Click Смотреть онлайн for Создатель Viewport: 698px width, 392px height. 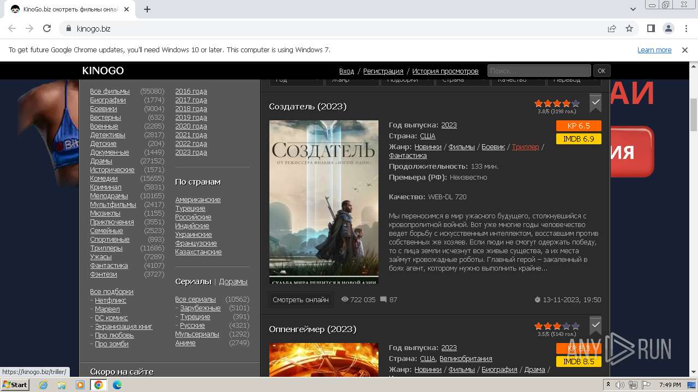coord(300,299)
